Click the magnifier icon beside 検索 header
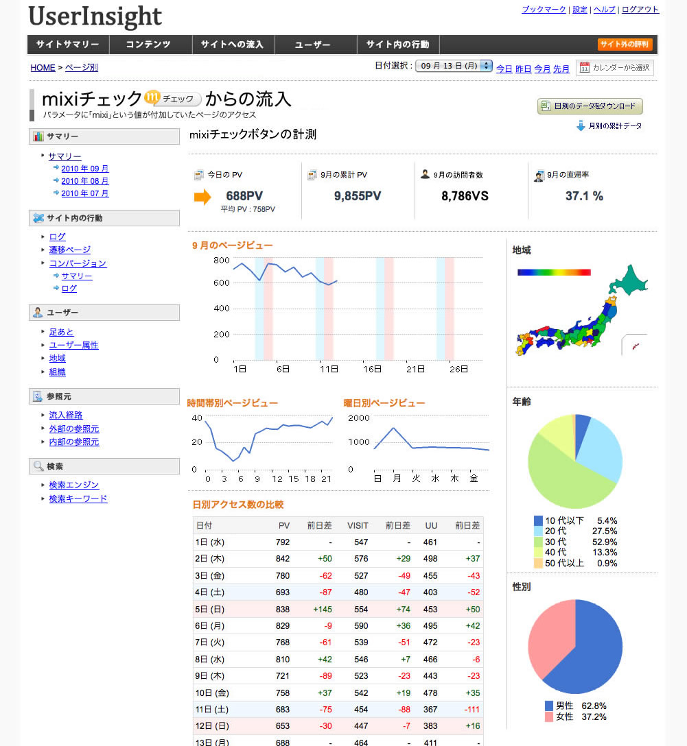Viewport: 687px width, 746px height. tap(38, 466)
